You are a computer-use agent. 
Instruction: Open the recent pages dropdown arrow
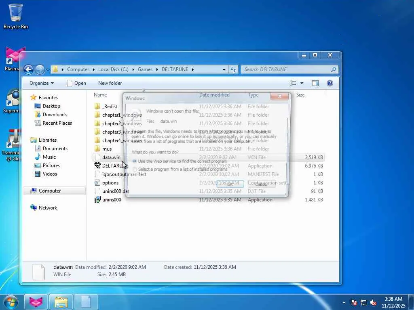pyautogui.click(x=48, y=69)
